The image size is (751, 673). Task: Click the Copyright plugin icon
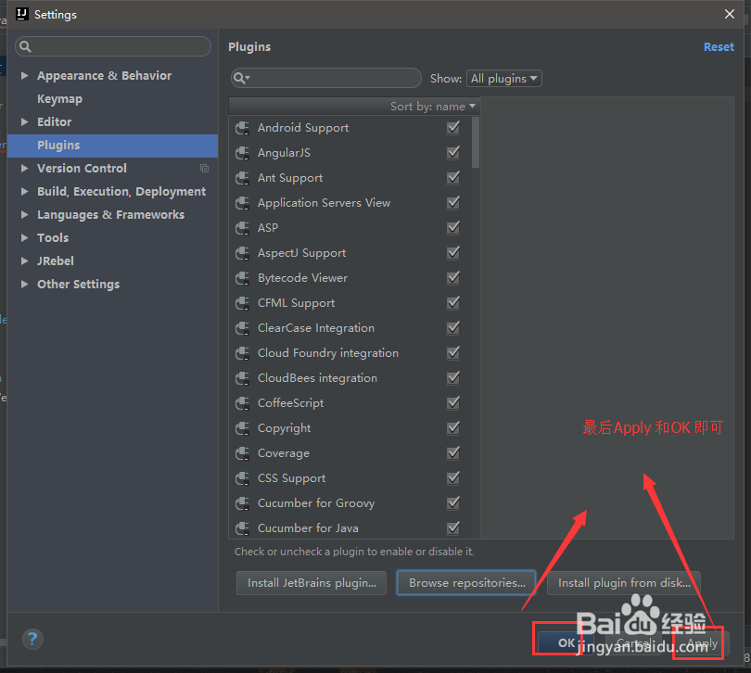click(242, 428)
